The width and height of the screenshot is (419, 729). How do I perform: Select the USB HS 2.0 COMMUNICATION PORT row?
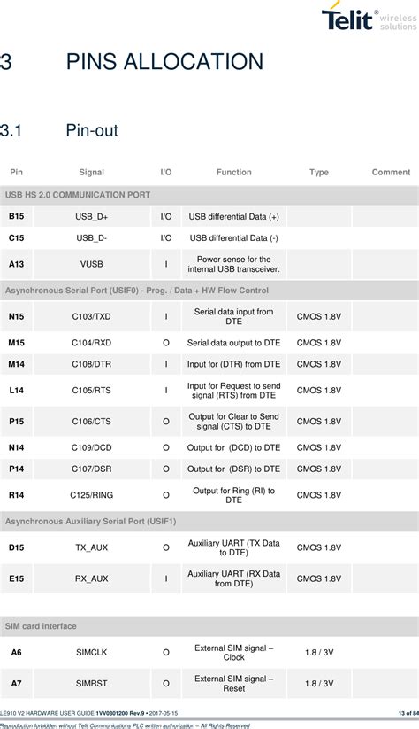209,195
